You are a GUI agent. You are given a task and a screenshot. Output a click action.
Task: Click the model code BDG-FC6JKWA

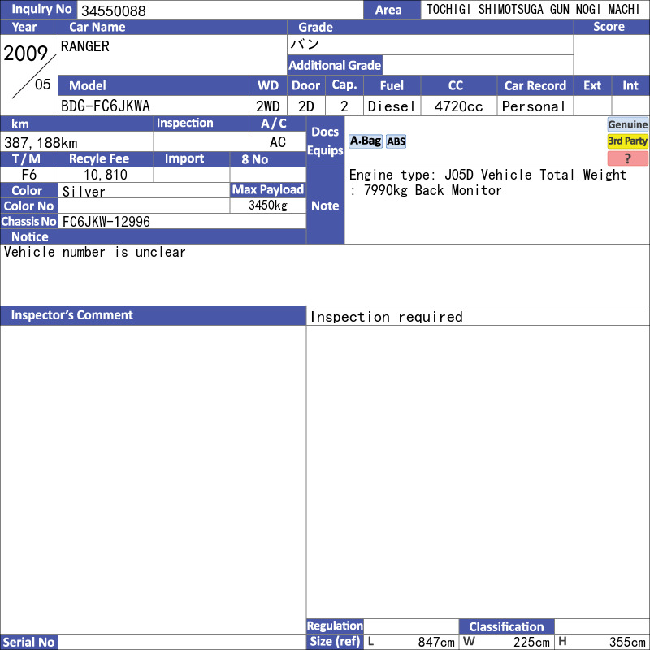pos(106,106)
